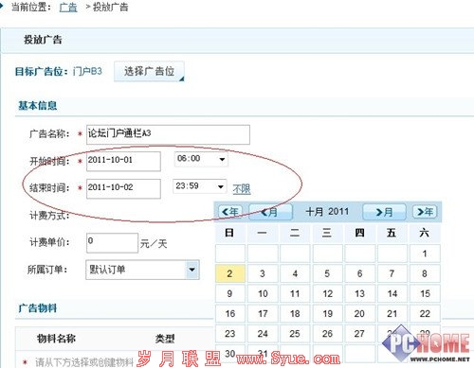Select day 3 in the calendar
This screenshot has width=474, height=368.
tap(263, 273)
